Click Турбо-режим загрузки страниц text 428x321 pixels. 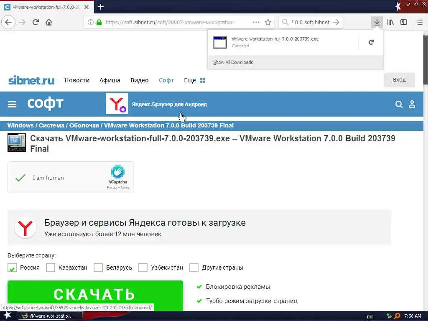coord(252,301)
